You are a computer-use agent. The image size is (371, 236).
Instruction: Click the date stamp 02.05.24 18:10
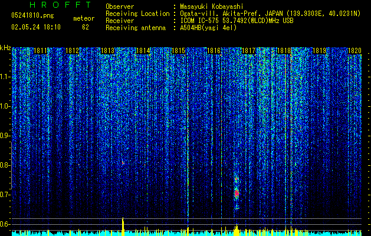point(36,27)
